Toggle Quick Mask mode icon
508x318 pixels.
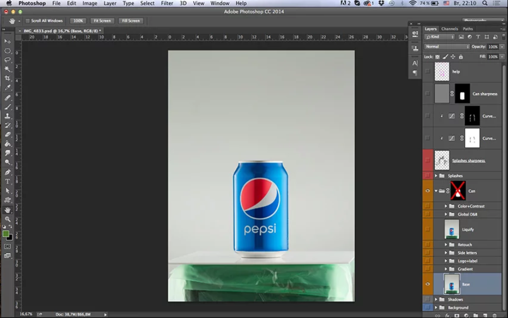click(x=8, y=246)
